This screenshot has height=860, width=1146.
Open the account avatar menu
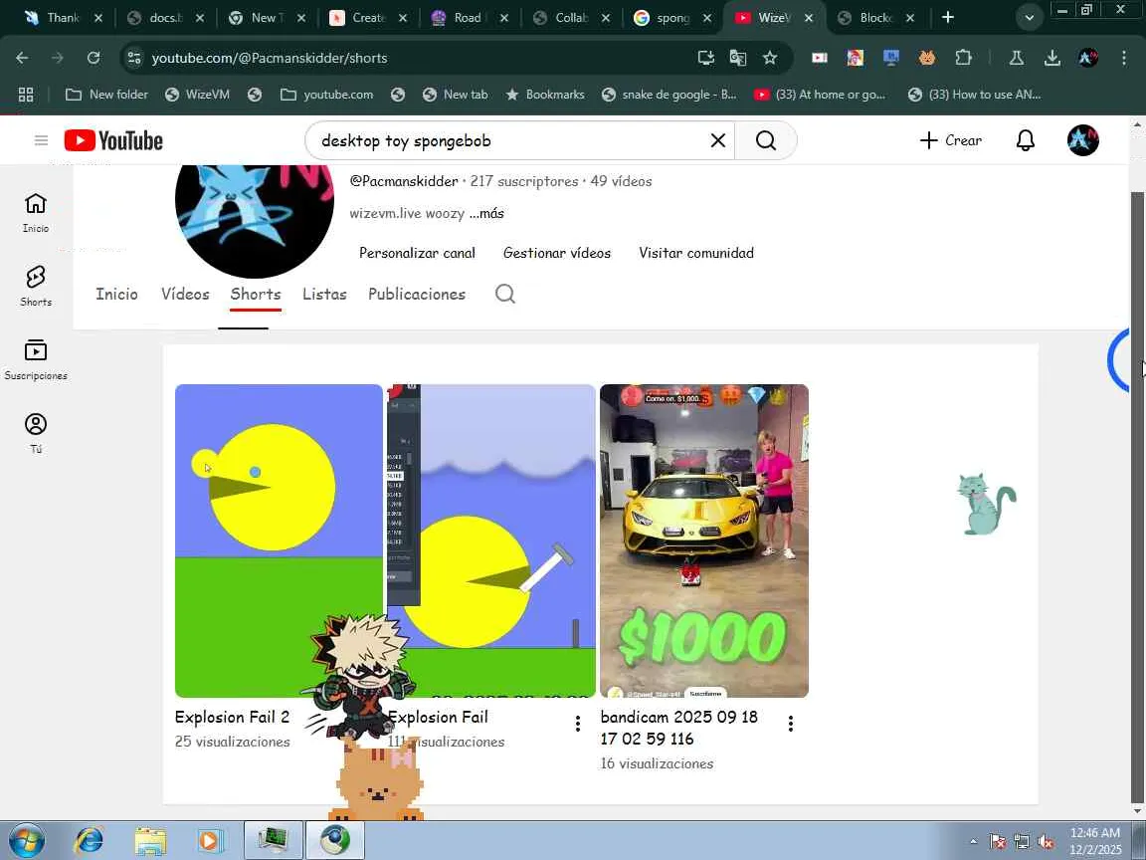(x=1082, y=140)
